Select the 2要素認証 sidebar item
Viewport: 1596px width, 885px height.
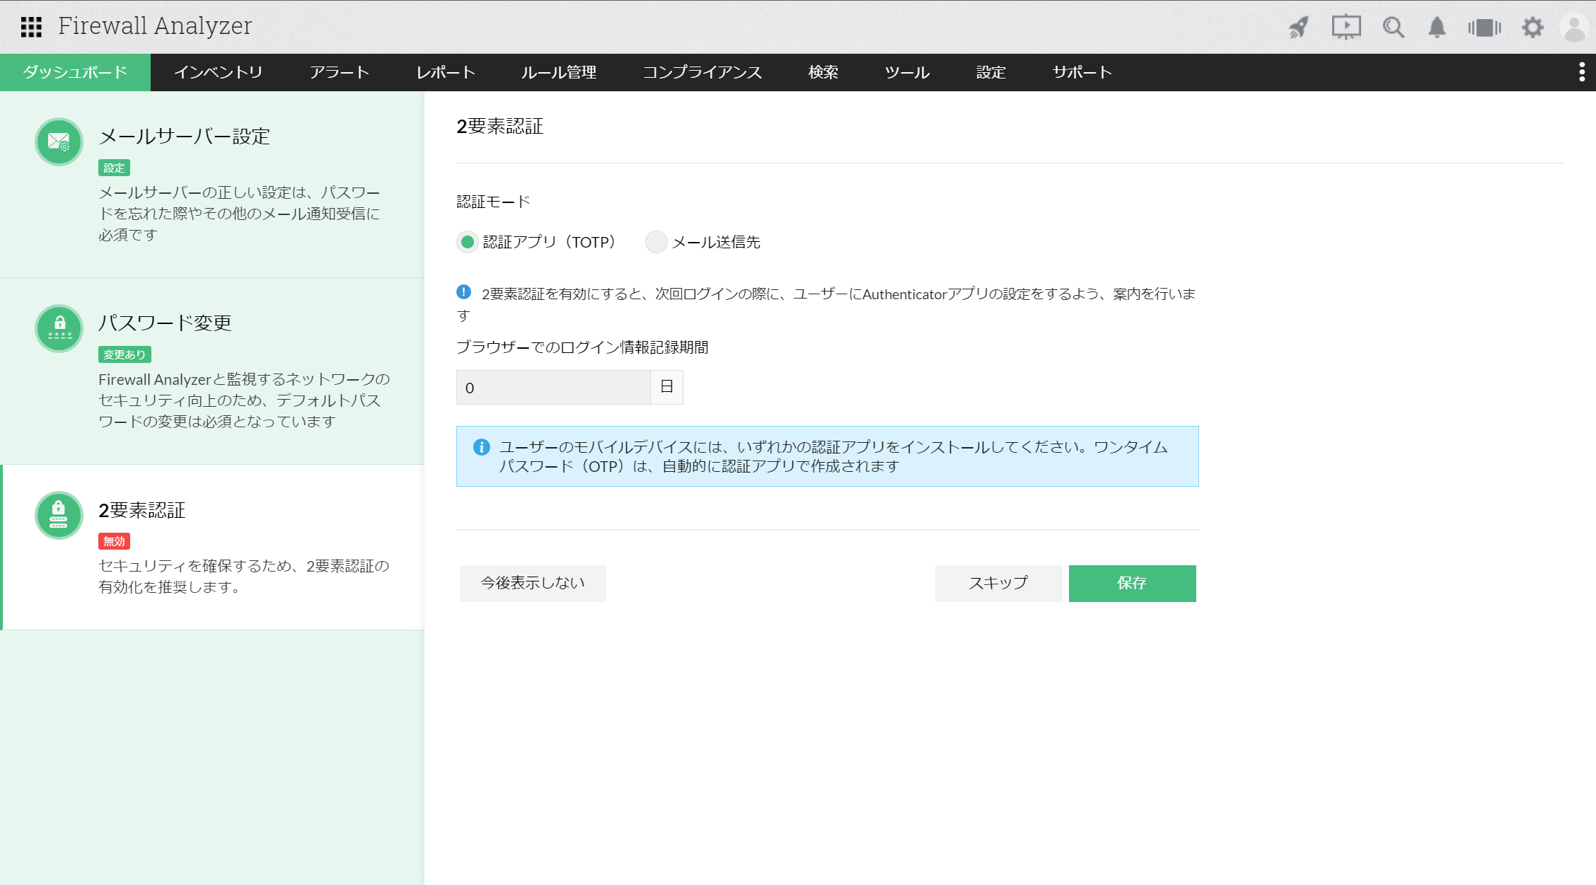click(x=212, y=546)
